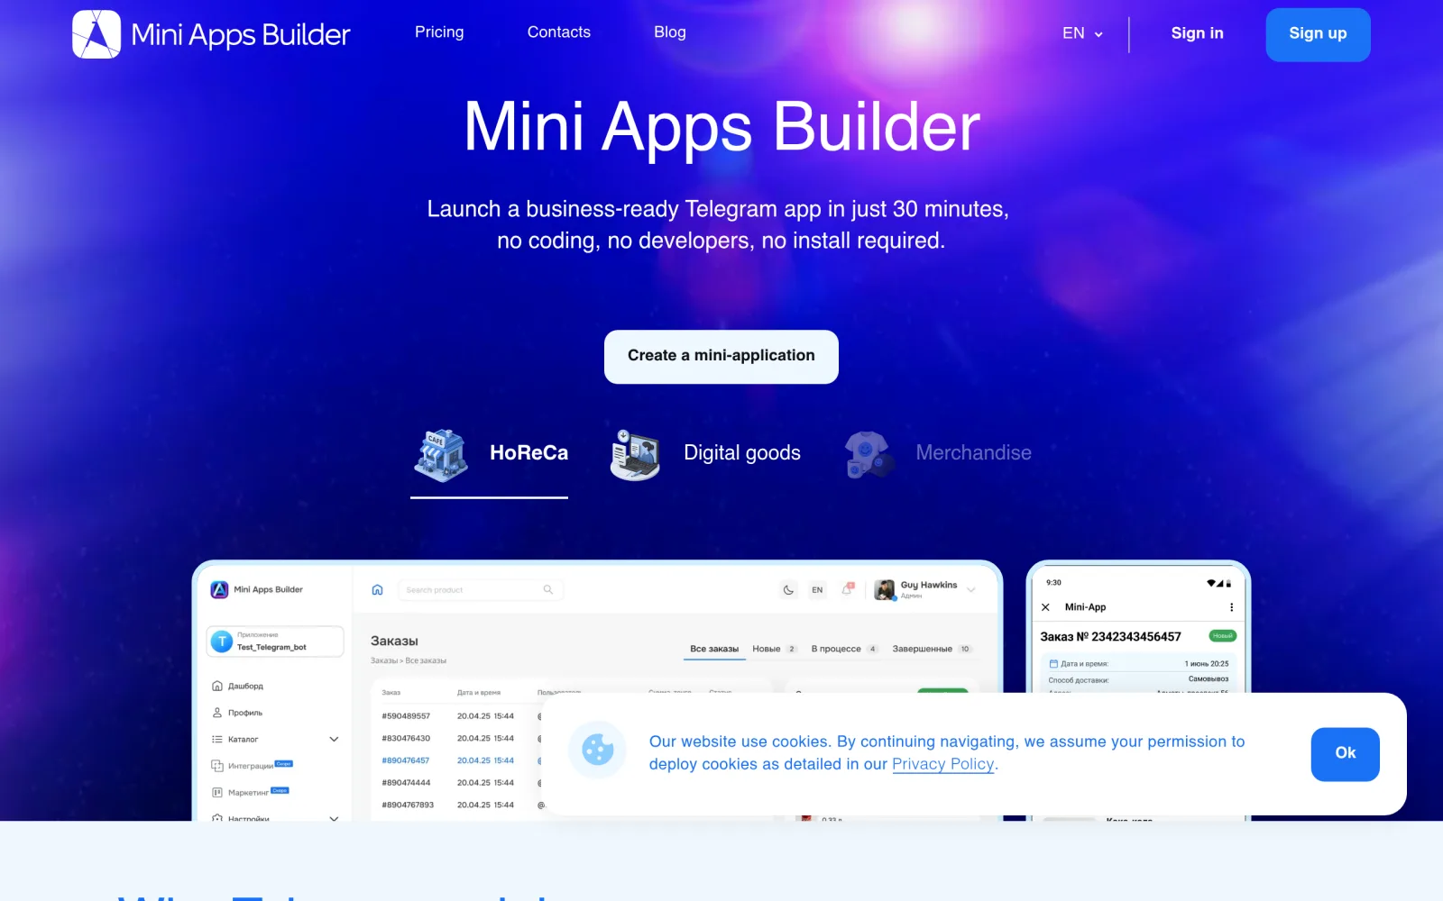Click Guy Hawkins avatar photo
Viewport: 1443px width, 901px height.
tap(885, 590)
